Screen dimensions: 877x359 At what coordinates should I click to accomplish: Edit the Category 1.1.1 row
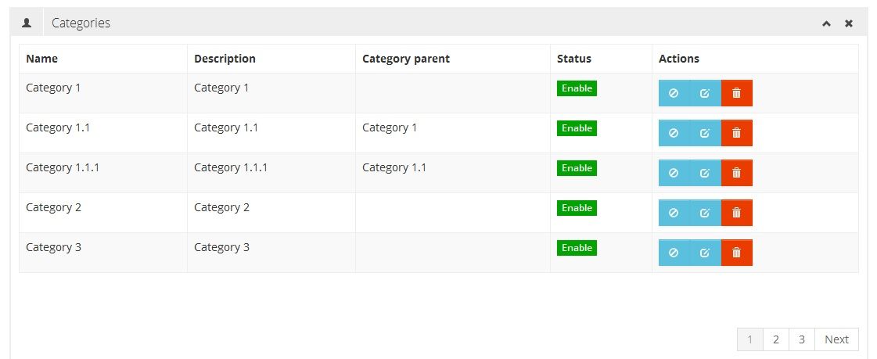tap(705, 173)
